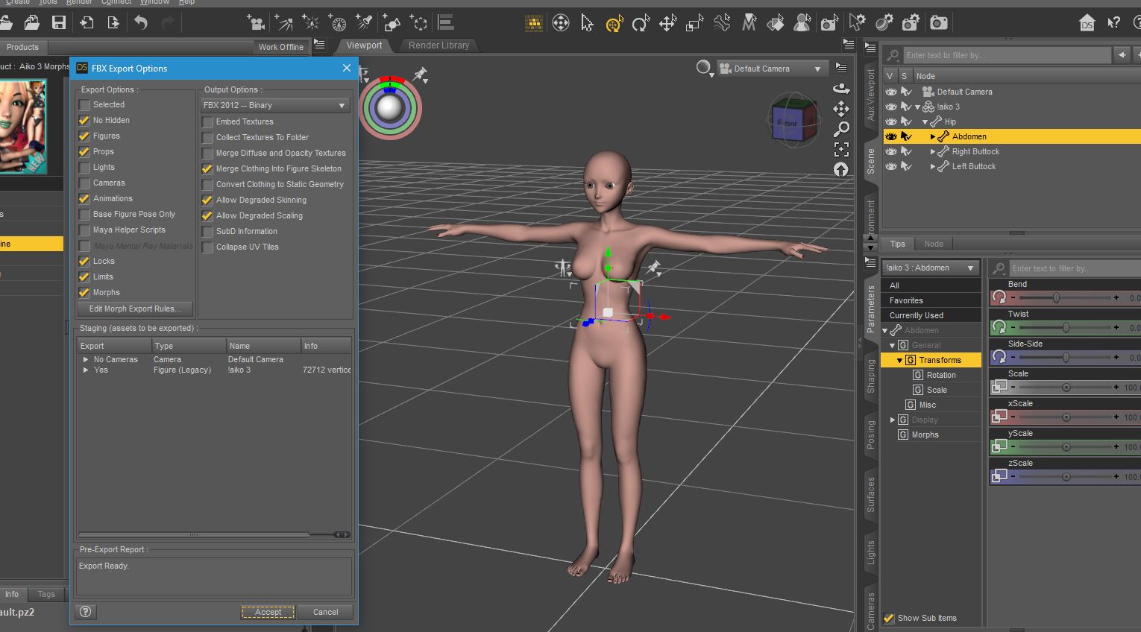This screenshot has width=1141, height=632.
Task: Toggle Merge Clothing Into Figure Skeleton
Action: [207, 169]
